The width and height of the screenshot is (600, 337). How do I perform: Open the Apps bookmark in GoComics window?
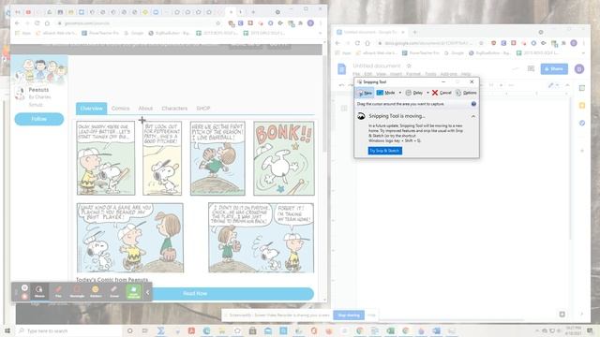[x=23, y=34]
